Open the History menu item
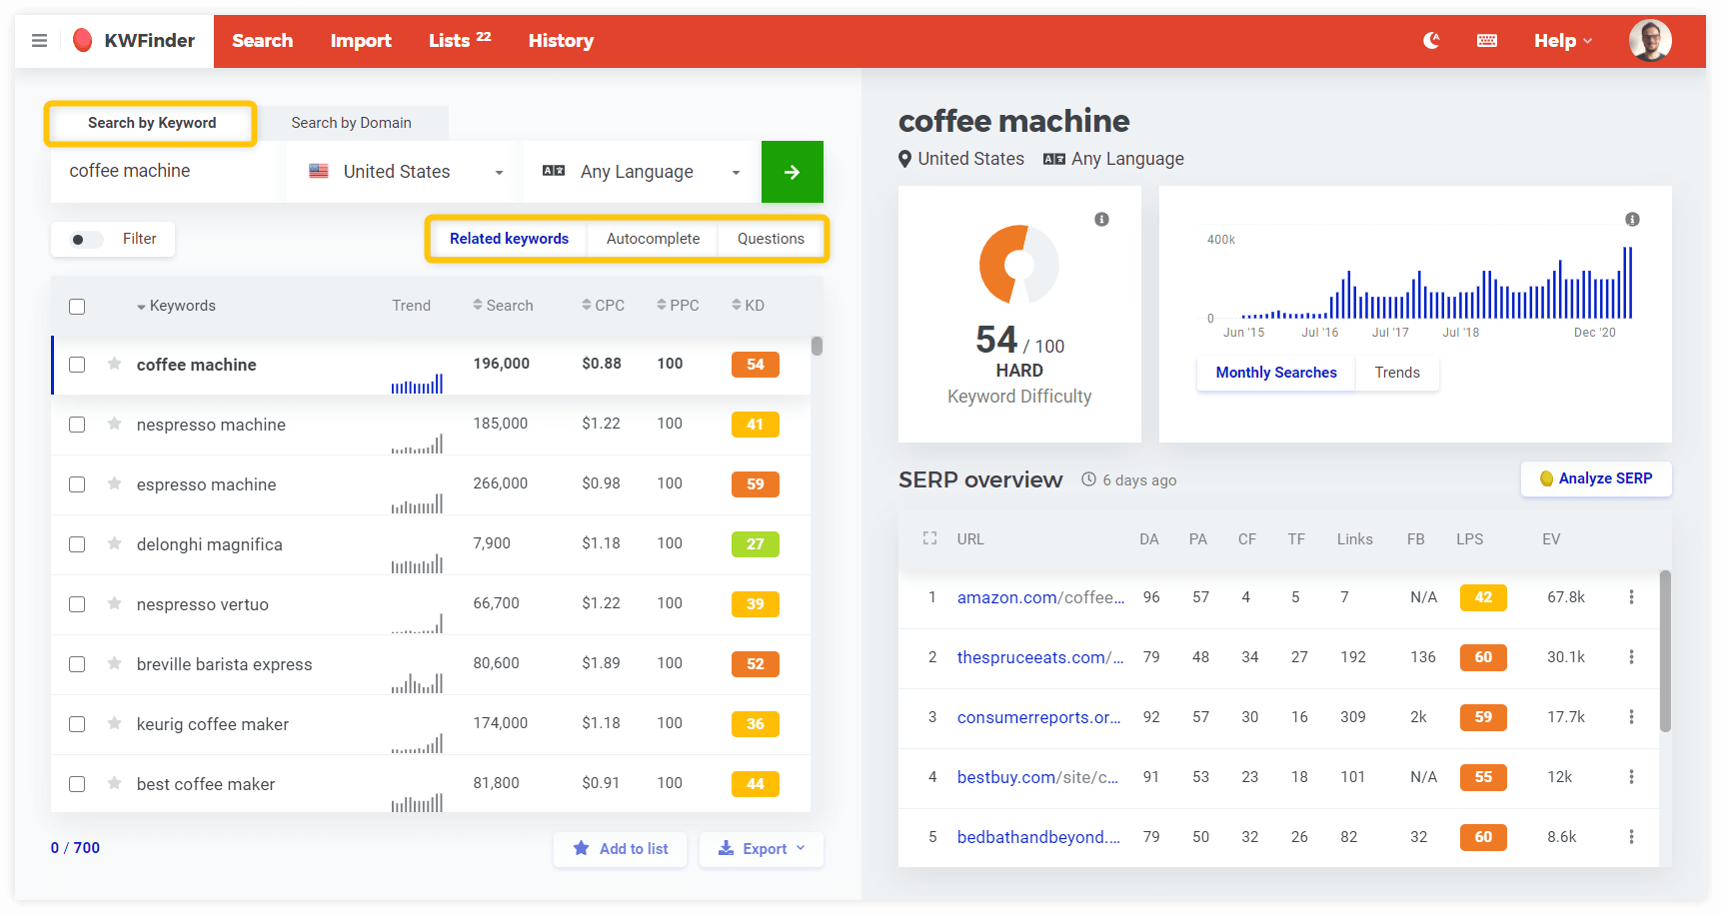 click(x=561, y=41)
